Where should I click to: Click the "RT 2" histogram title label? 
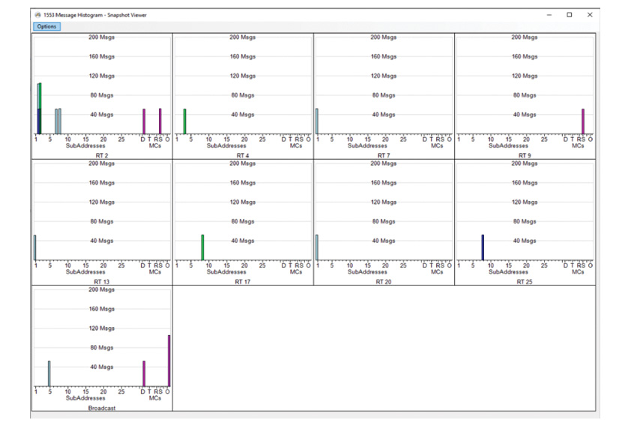click(x=102, y=155)
